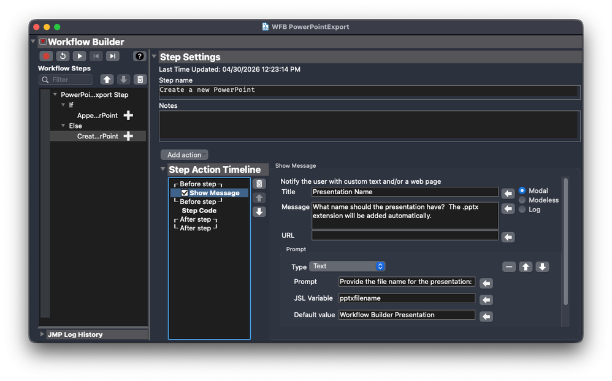Delete selected workflow step trash icon
Image resolution: width=612 pixels, height=381 pixels.
tap(140, 80)
